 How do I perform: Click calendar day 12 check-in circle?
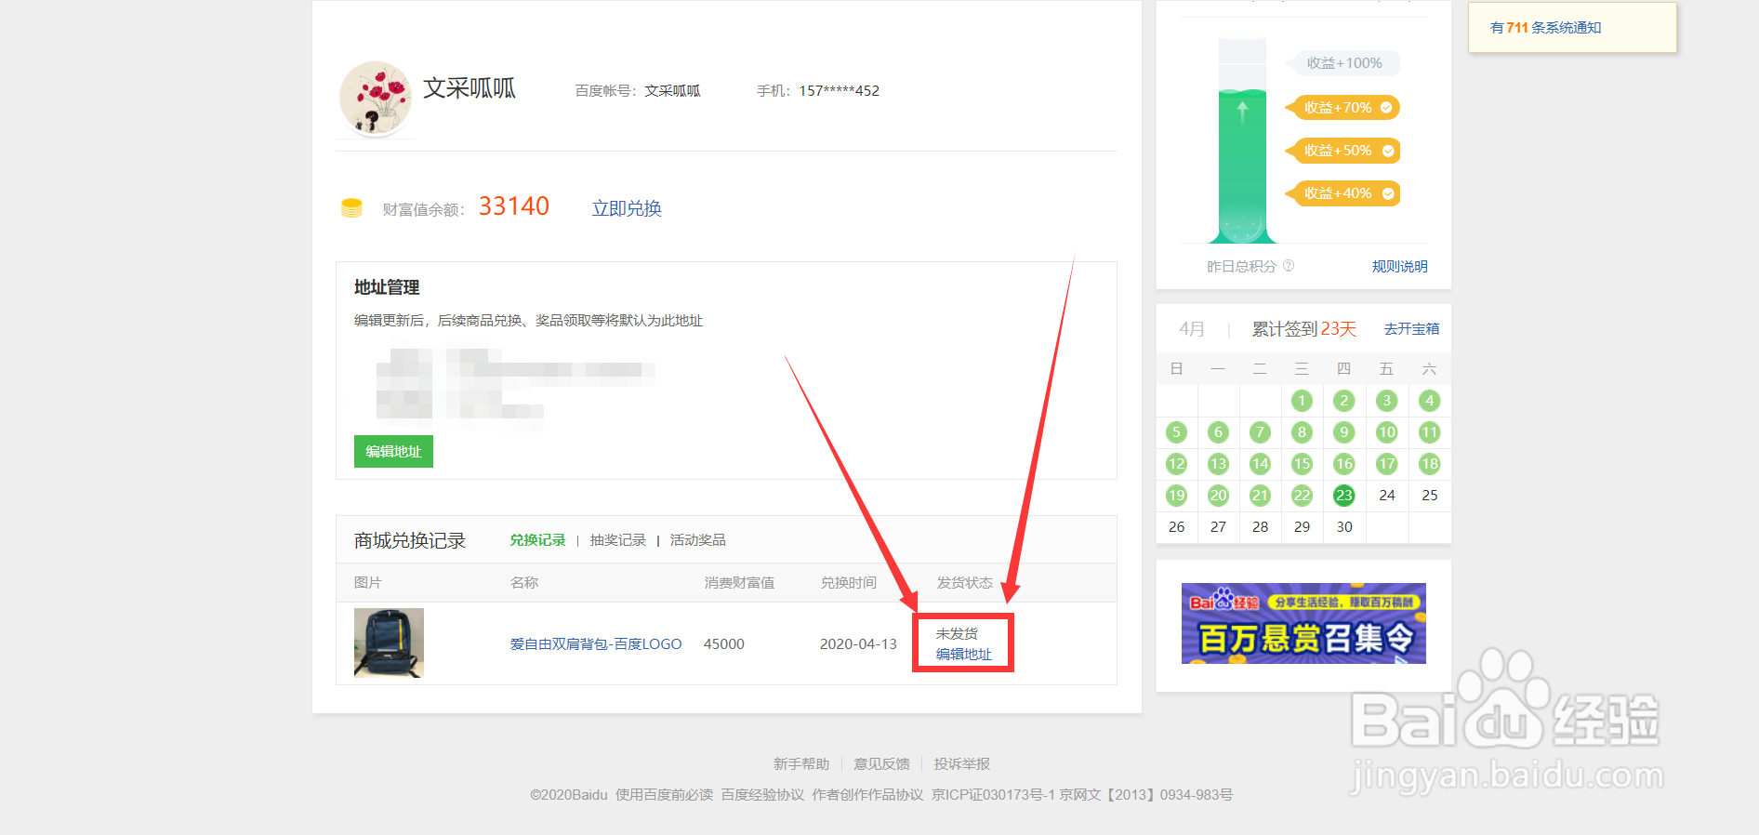tap(1176, 464)
